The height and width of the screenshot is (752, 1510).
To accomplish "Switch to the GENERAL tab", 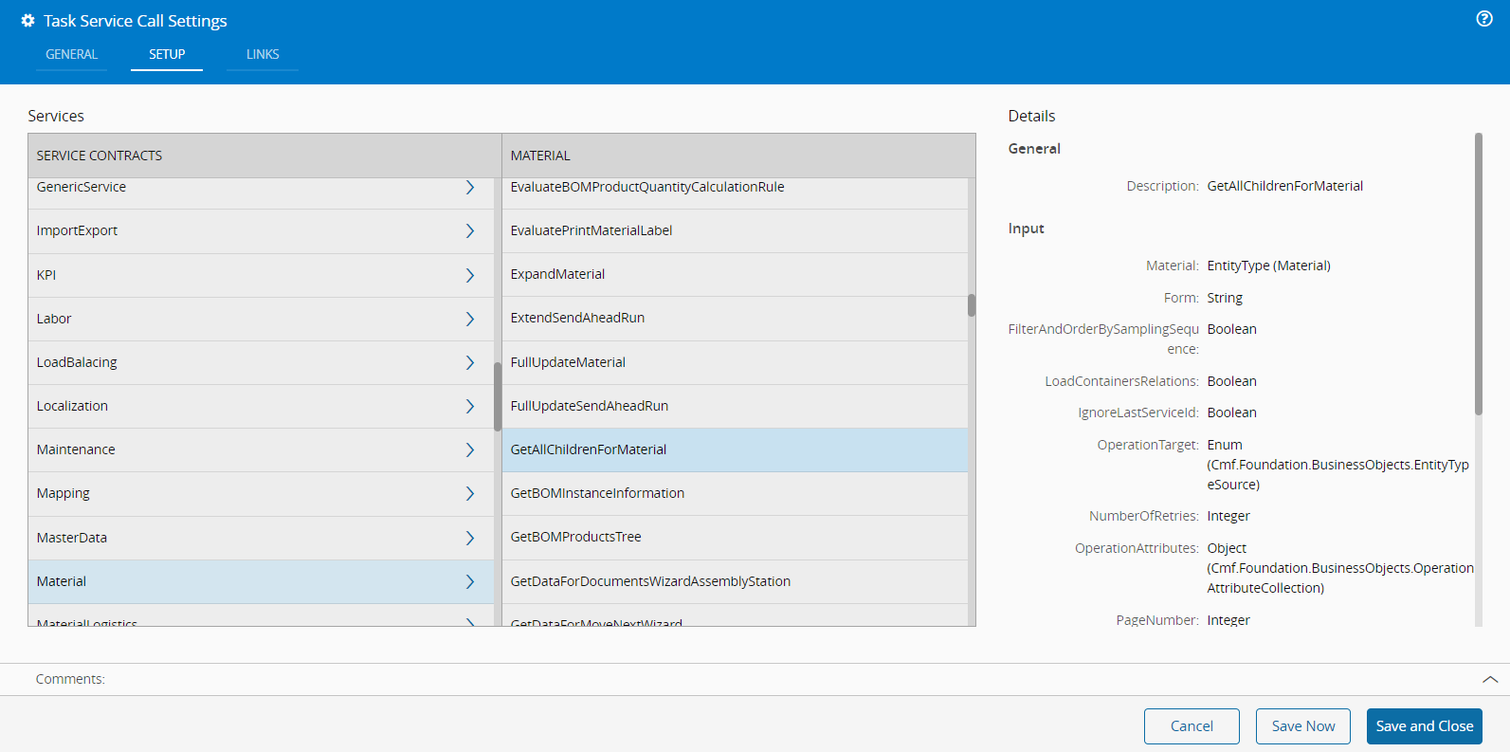I will pos(71,54).
